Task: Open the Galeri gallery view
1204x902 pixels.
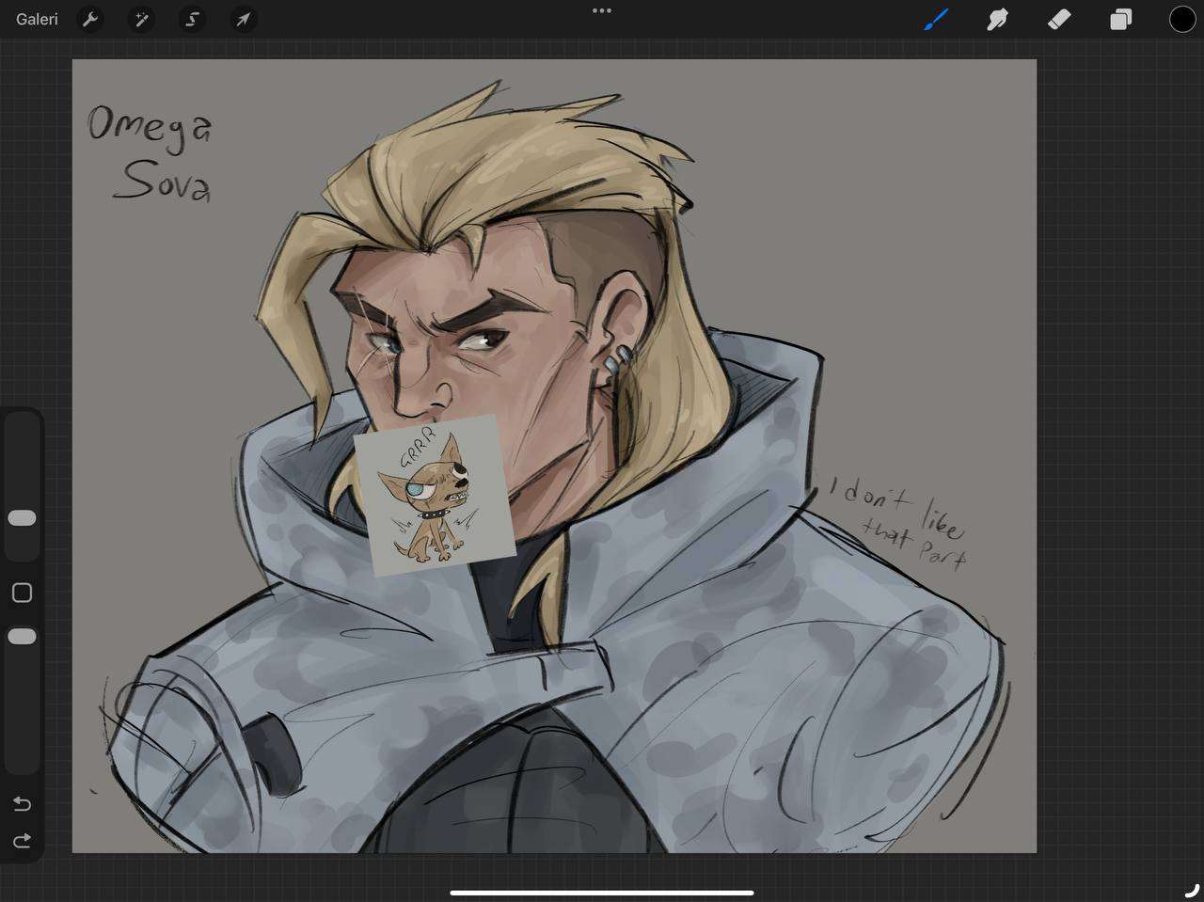Action: coord(37,19)
